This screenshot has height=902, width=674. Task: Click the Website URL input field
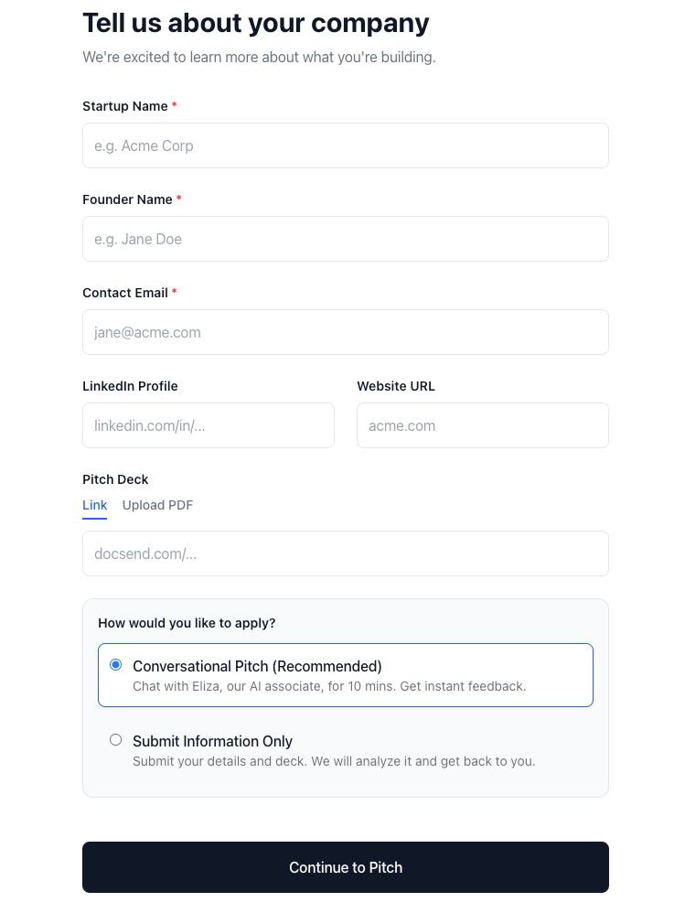pyautogui.click(x=482, y=425)
